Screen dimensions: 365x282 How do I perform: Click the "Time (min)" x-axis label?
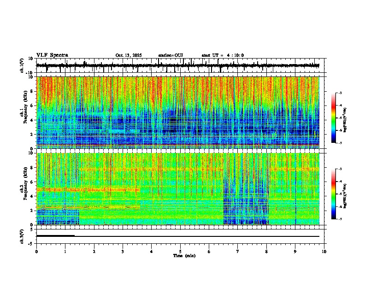pos(184,256)
